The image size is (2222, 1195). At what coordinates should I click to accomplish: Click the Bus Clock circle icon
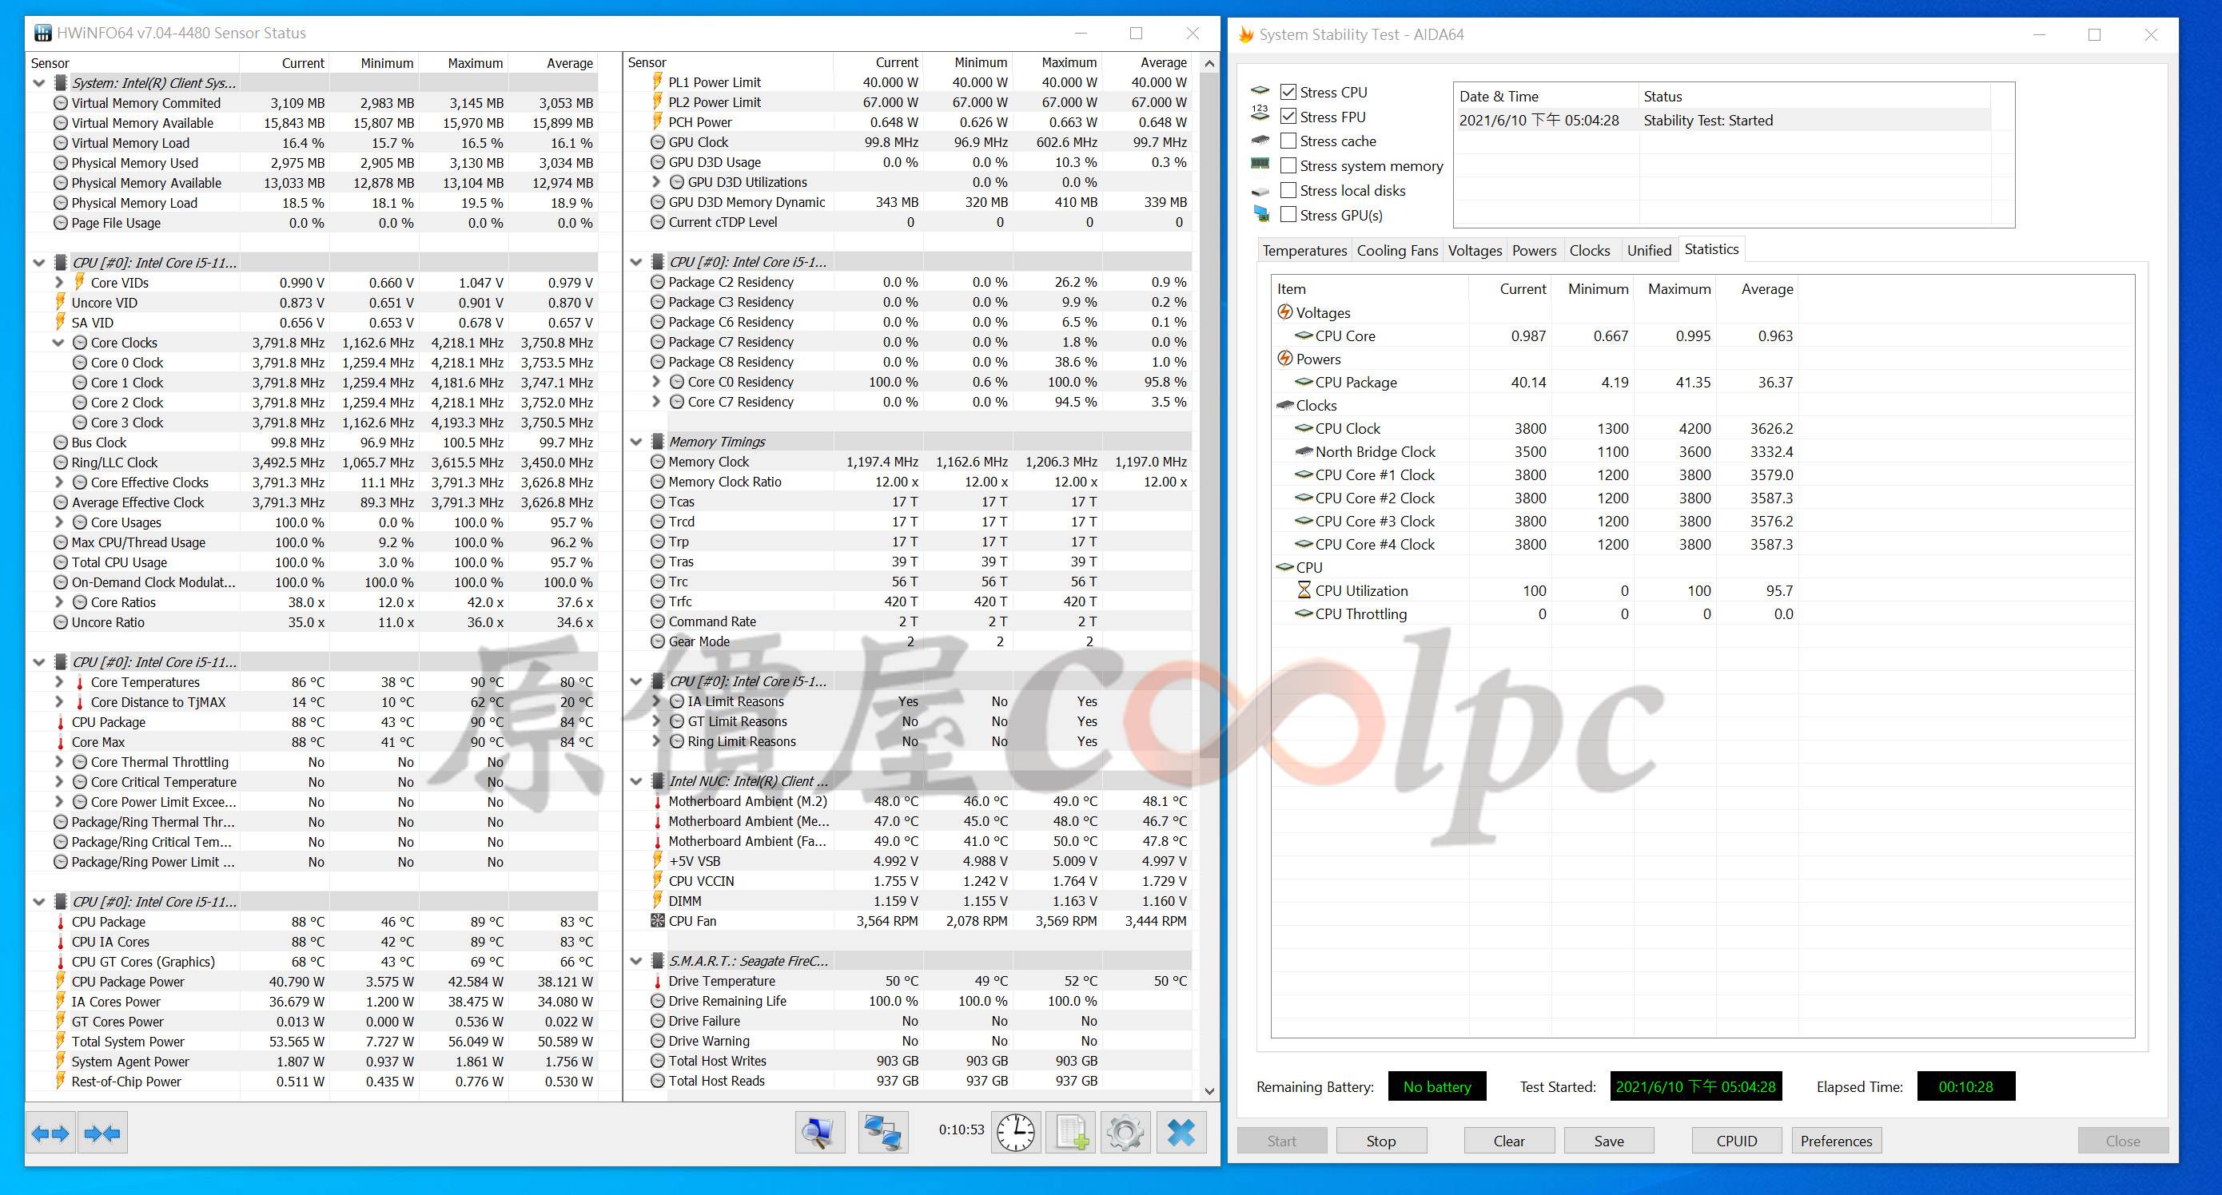pyautogui.click(x=61, y=443)
